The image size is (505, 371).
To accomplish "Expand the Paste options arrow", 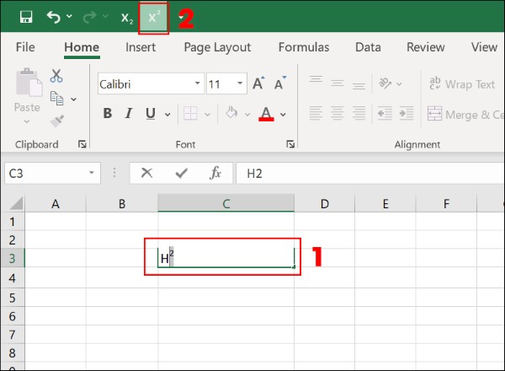I will tap(27, 121).
